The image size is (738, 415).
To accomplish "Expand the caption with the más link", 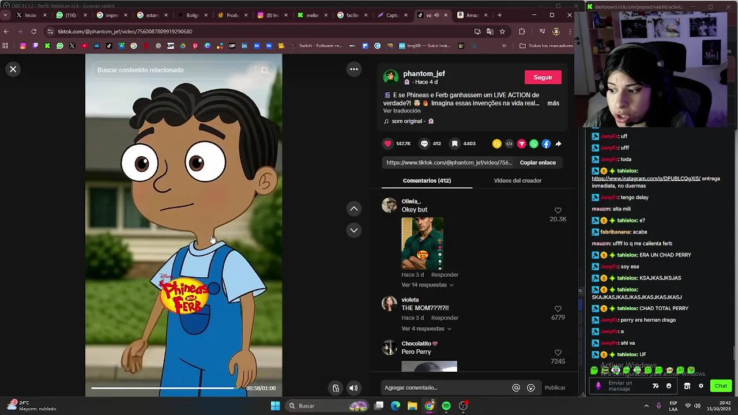I will coord(553,103).
